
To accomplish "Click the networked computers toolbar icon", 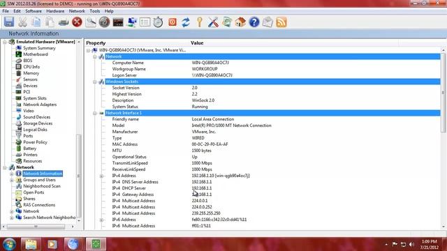I will [131, 22].
